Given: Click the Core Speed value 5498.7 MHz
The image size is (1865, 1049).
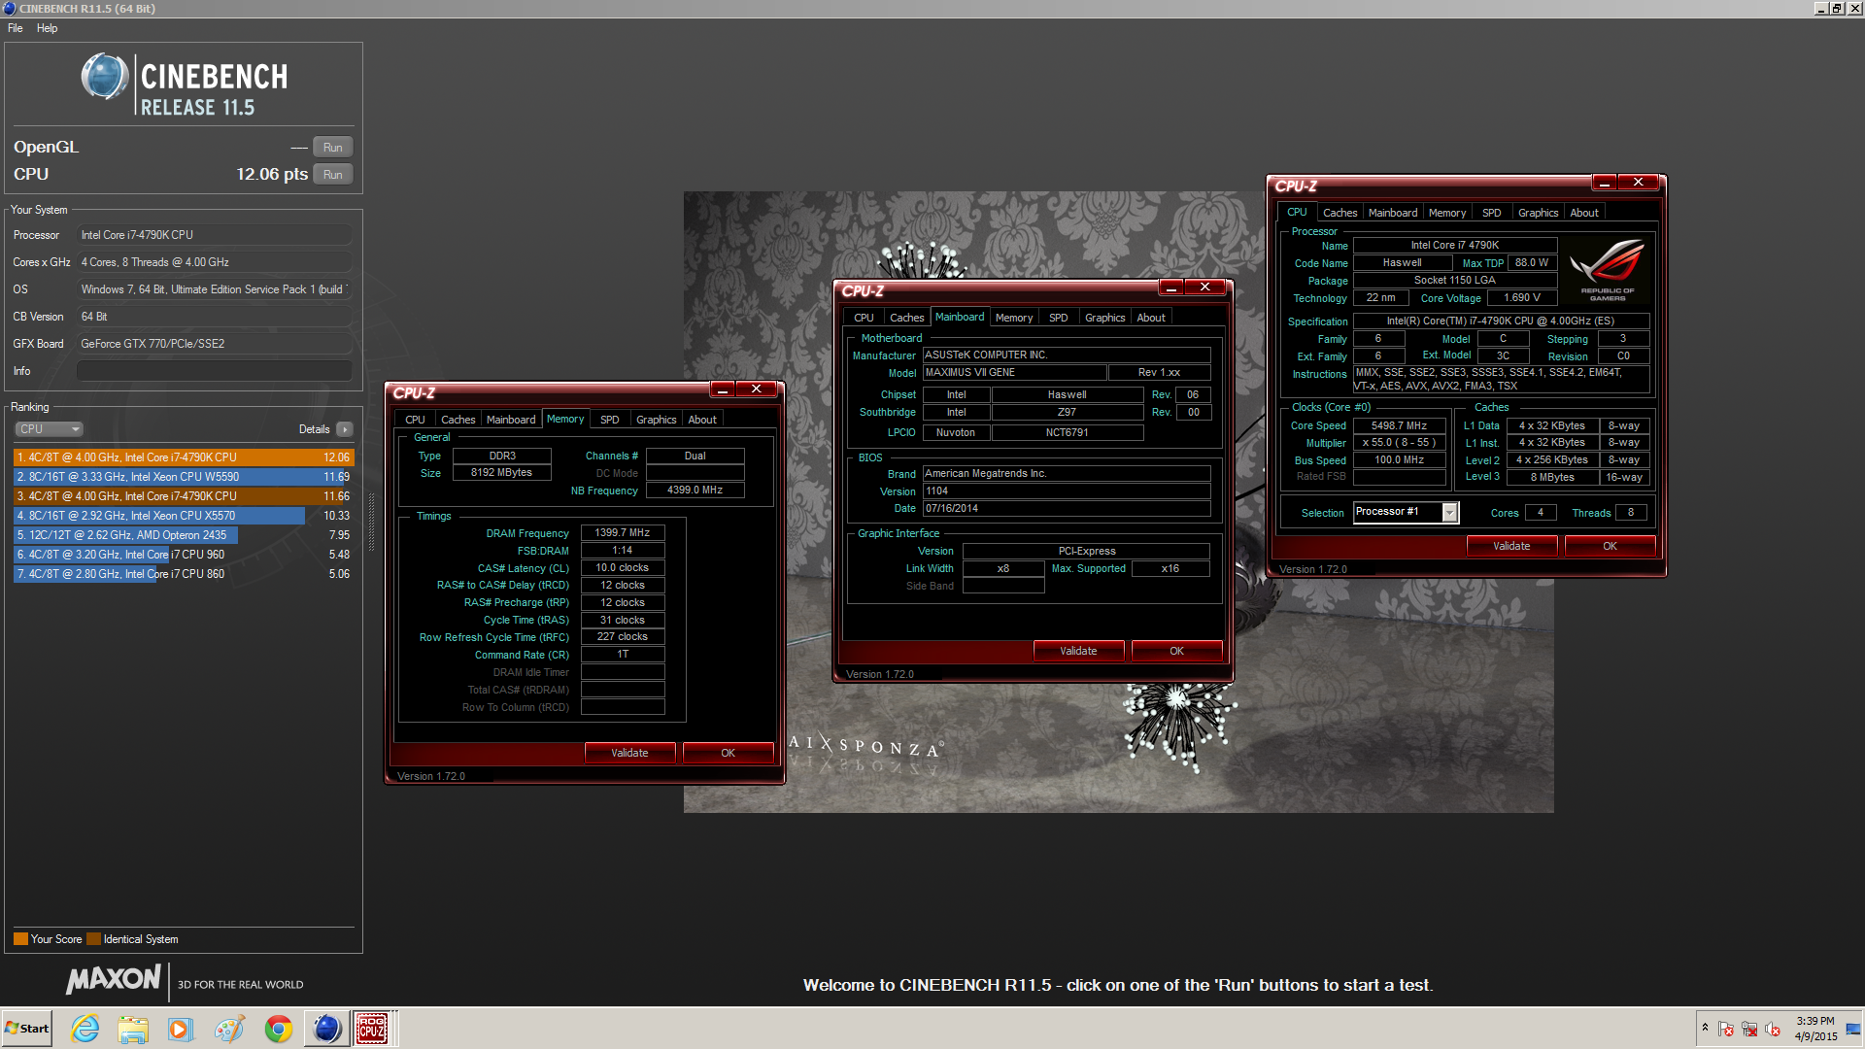Looking at the screenshot, I should point(1399,426).
